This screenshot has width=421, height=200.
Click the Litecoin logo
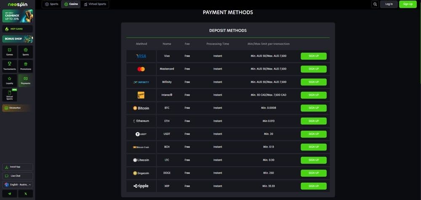point(141,160)
